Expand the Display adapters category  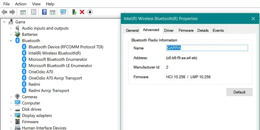coord(11,115)
